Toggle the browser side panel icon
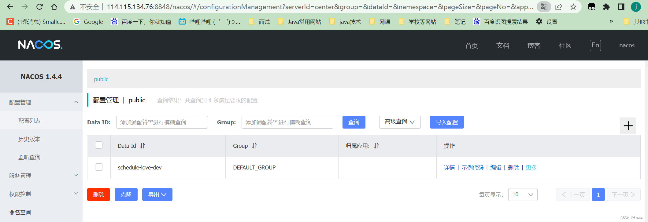The height and width of the screenshot is (222, 648). point(621,7)
